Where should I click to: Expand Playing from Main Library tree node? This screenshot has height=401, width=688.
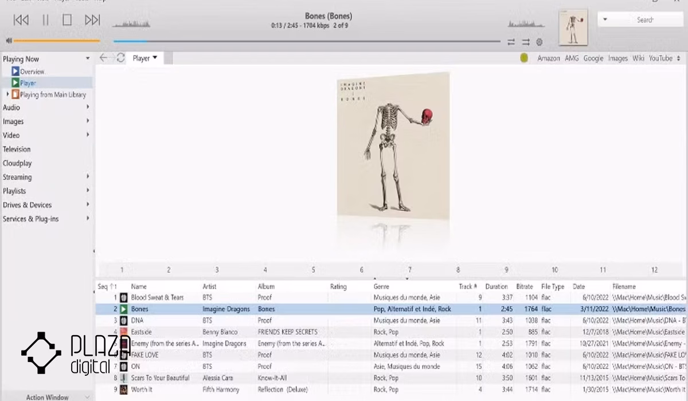click(7, 95)
